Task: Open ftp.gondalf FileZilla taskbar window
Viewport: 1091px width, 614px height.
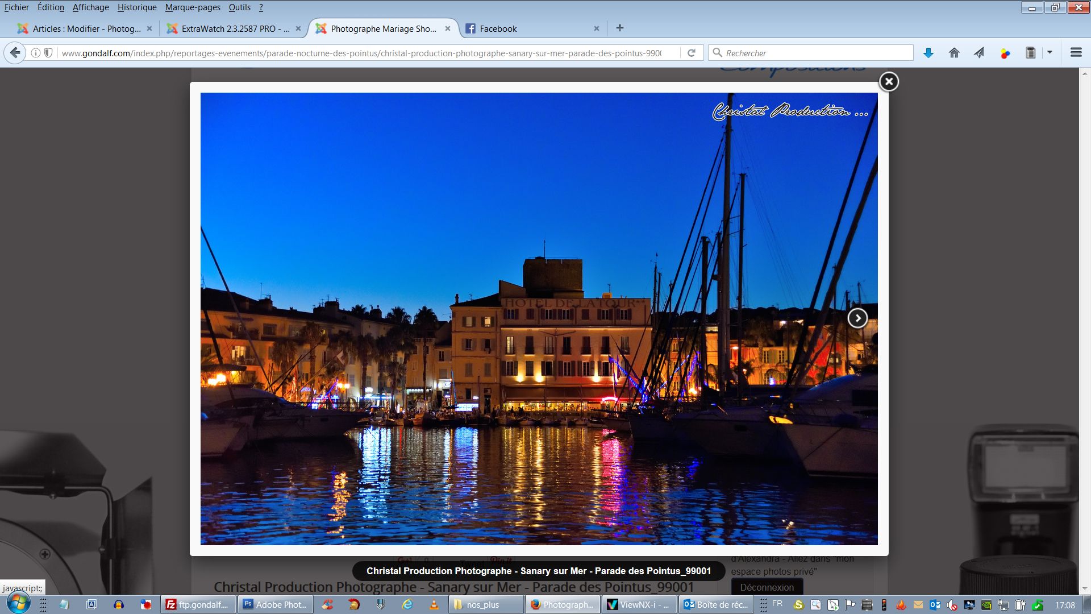Action: coord(198,604)
